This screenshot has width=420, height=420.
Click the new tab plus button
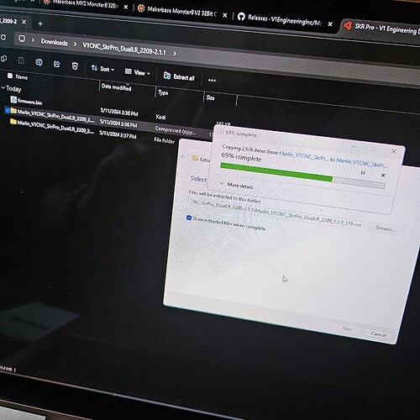(40, 24)
